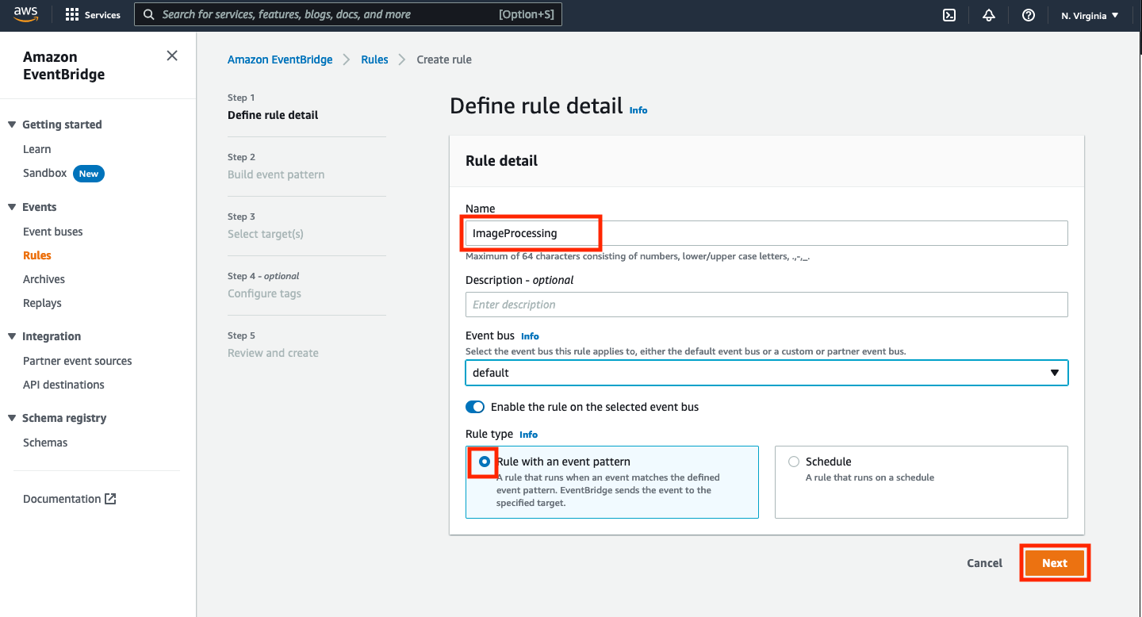1142x617 pixels.
Task: Click the Cancel button
Action: coord(985,563)
